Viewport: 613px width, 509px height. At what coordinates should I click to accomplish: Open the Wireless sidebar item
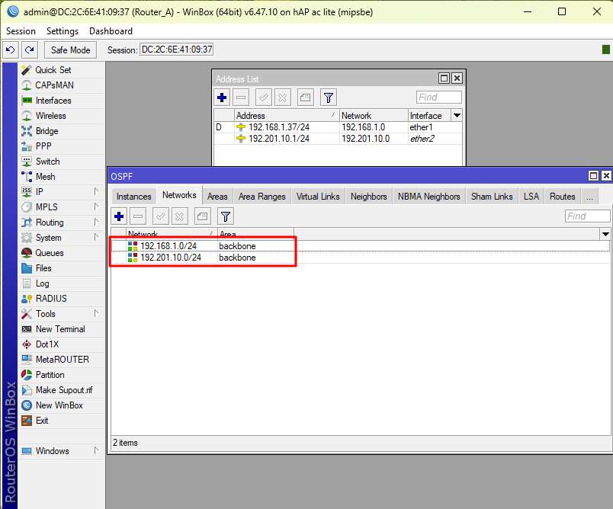tap(50, 116)
